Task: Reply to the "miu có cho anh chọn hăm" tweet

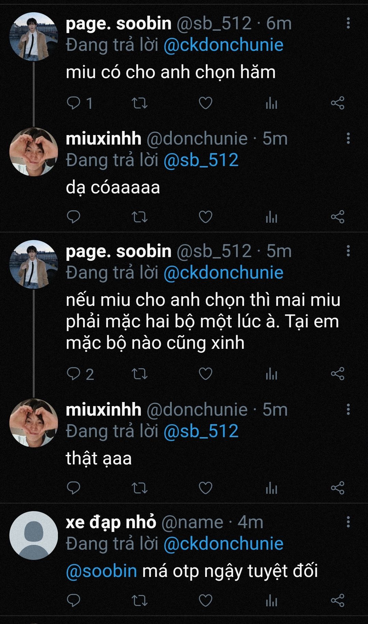Action: (73, 103)
